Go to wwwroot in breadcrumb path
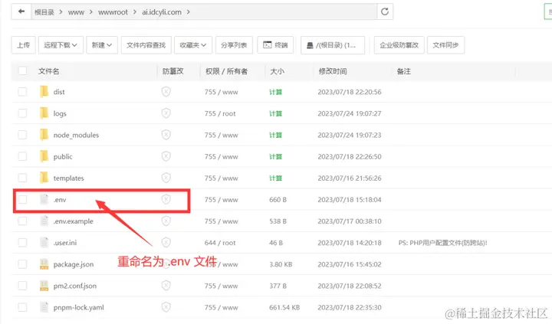This screenshot has height=324, width=552. click(113, 12)
